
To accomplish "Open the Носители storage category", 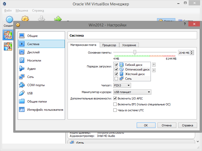I will pyautogui.click(x=41, y=61).
